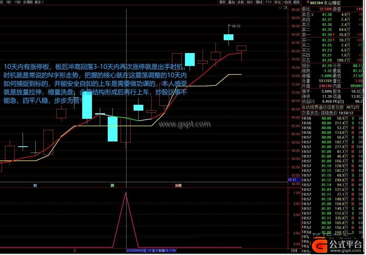Switch to the 15秒 period tab
The image size is (366, 255).
pos(17,2)
